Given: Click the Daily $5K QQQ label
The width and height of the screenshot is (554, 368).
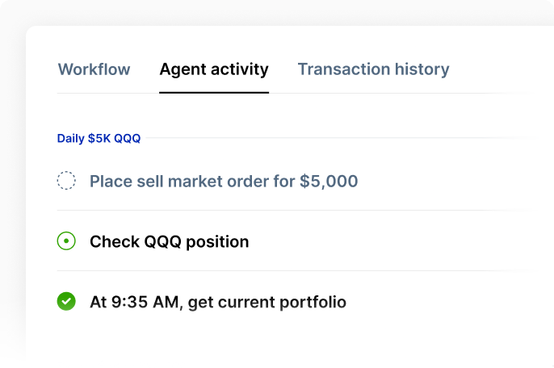Looking at the screenshot, I should pyautogui.click(x=99, y=138).
